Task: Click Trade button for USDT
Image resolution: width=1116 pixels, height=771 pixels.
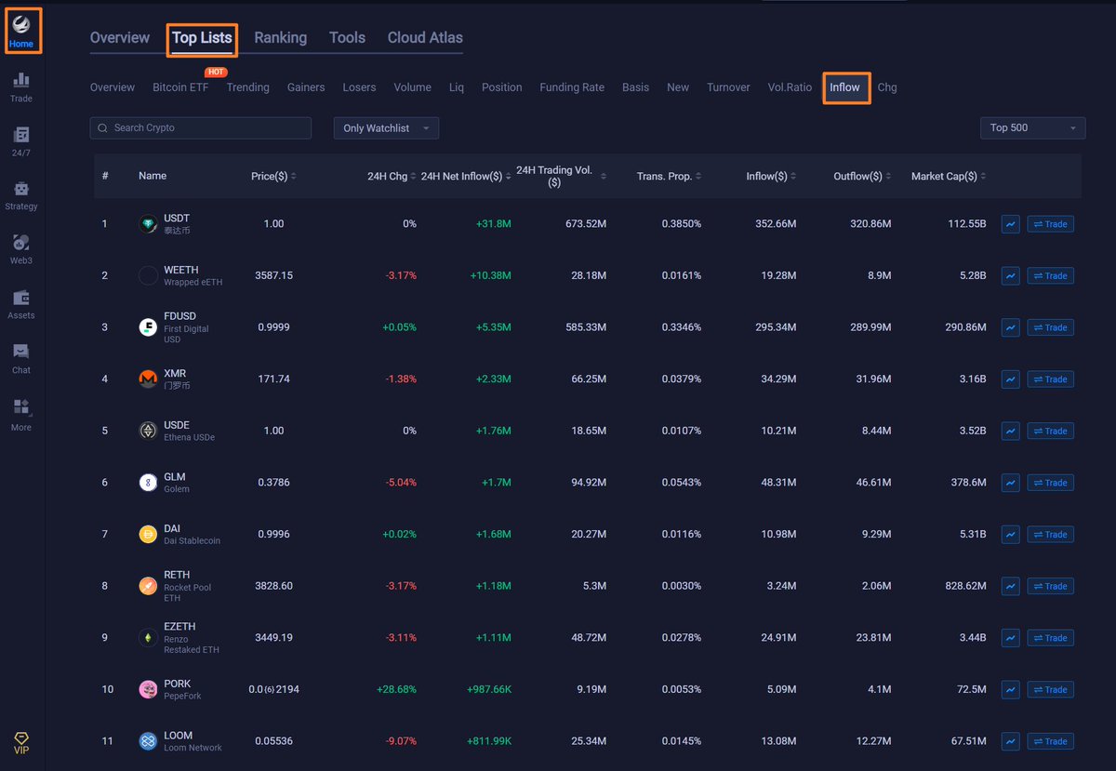Action: click(x=1051, y=224)
